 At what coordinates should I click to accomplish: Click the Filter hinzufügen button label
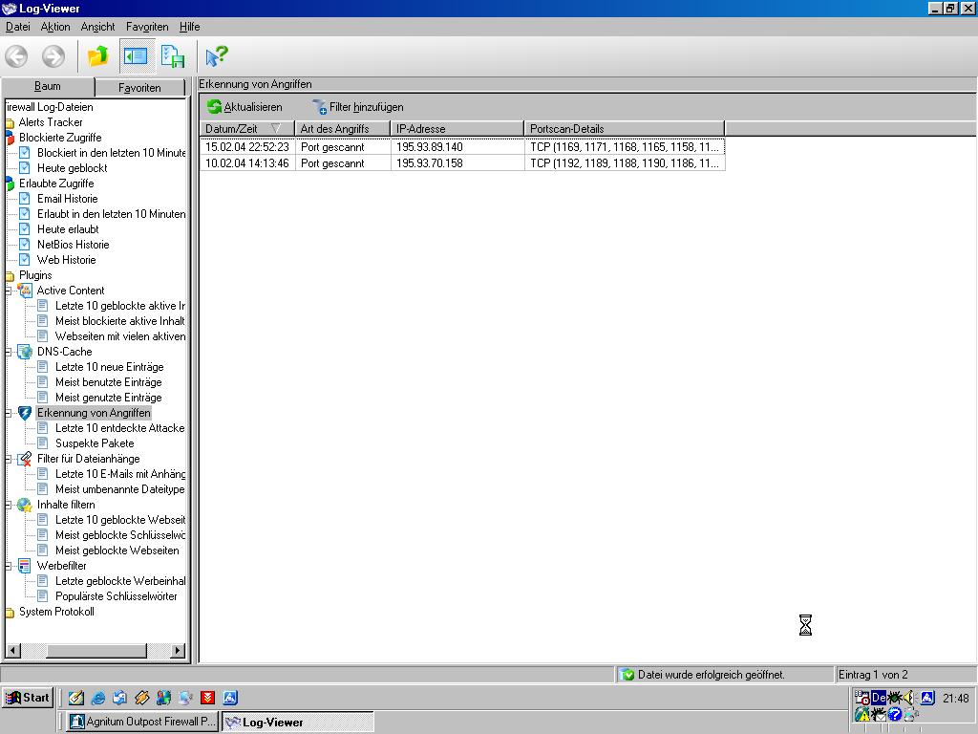pyautogui.click(x=366, y=107)
